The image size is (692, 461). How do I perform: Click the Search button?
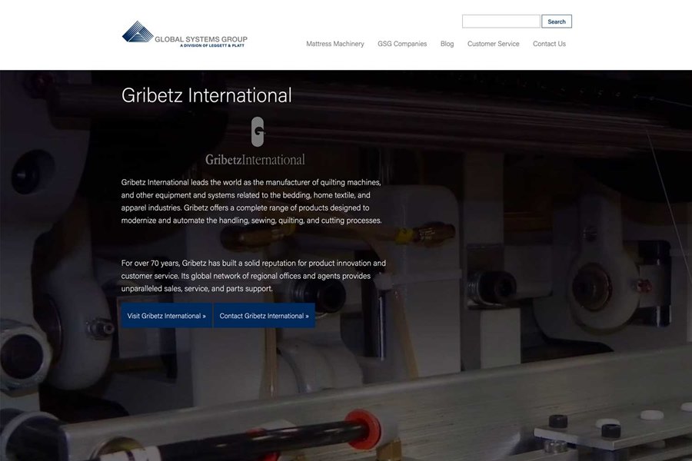pos(557,22)
